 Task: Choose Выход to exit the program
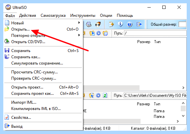click(x=43, y=126)
